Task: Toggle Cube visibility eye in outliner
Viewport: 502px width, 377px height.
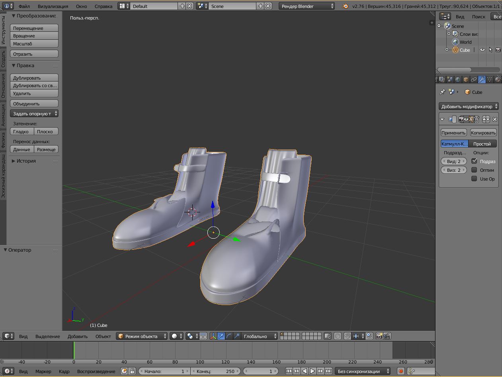Action: (x=482, y=50)
